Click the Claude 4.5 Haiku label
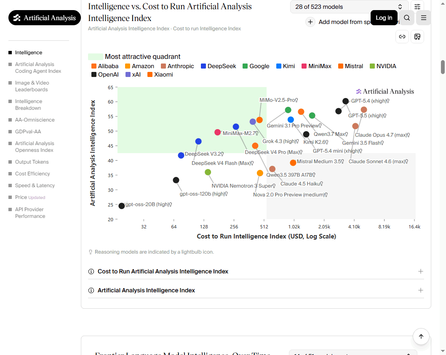 (302, 184)
